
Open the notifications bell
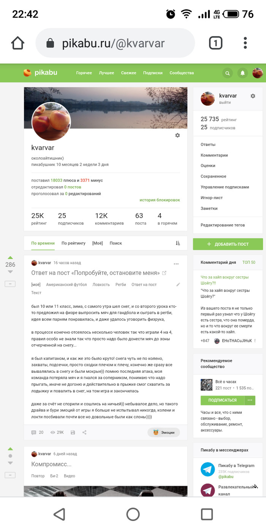pos(242,73)
